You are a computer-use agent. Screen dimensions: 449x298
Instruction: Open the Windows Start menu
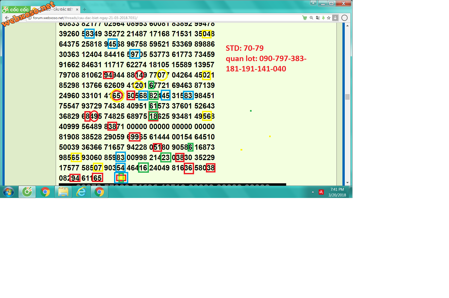tap(9, 192)
